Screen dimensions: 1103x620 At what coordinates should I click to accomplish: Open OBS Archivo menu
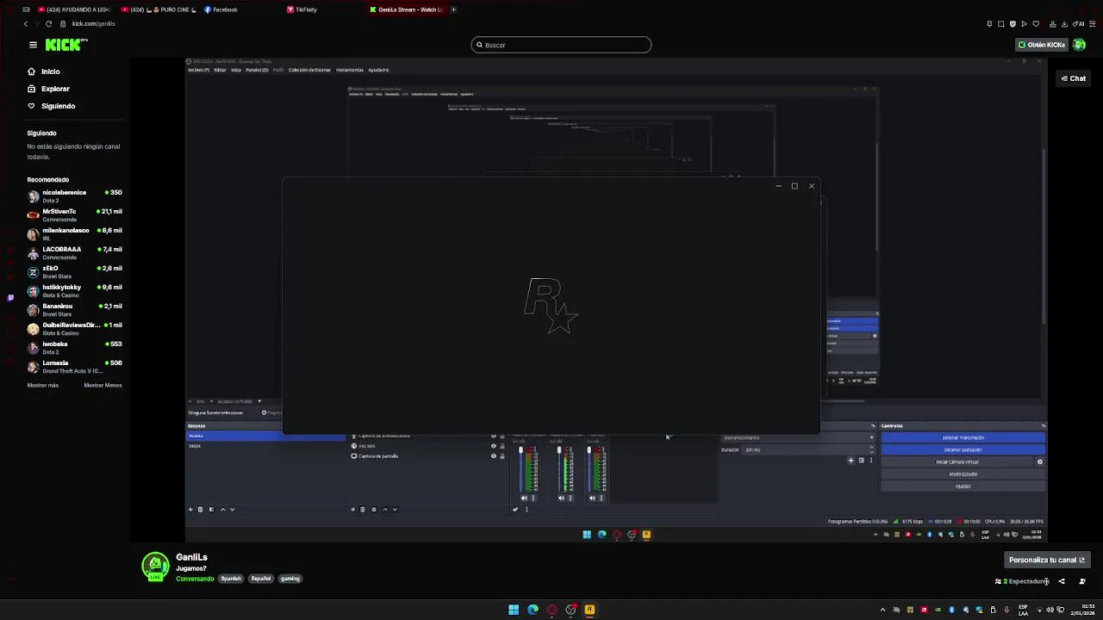pyautogui.click(x=198, y=70)
